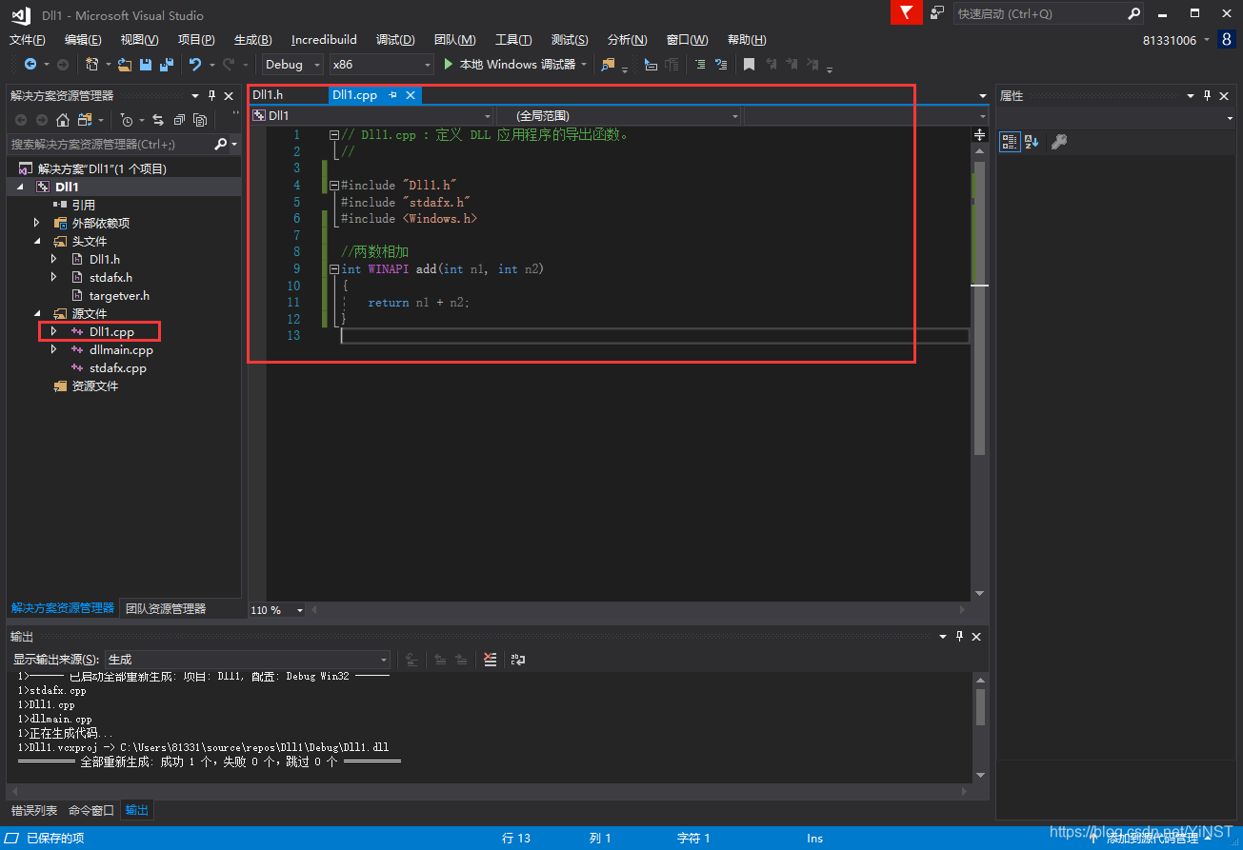Click the feedback icon next to the notification flag
The height and width of the screenshot is (850, 1243).
tap(937, 12)
